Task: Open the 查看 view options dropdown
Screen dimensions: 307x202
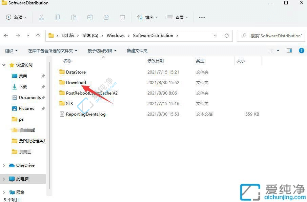Action: coord(178,17)
